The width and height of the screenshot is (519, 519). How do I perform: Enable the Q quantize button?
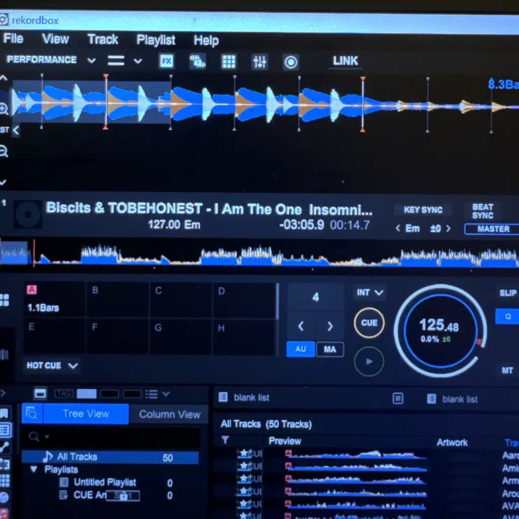(507, 317)
